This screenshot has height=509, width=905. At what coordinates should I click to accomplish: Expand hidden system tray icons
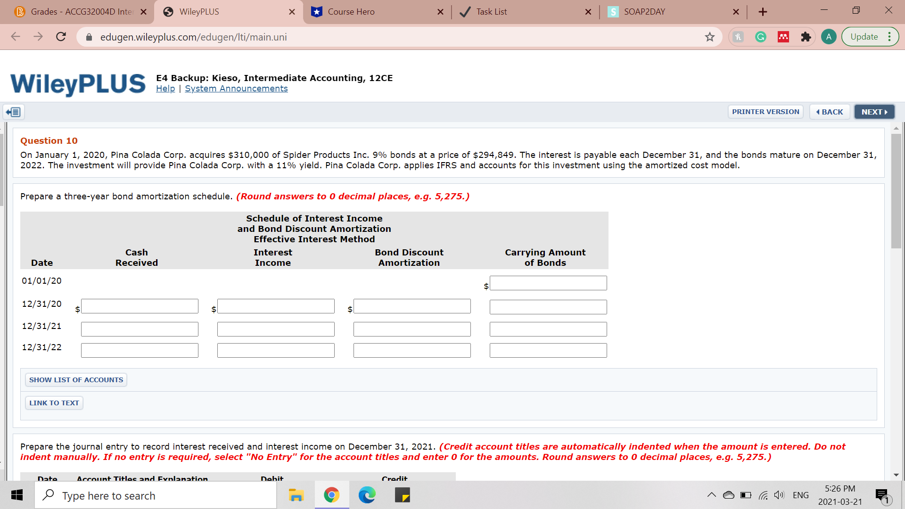tap(712, 495)
